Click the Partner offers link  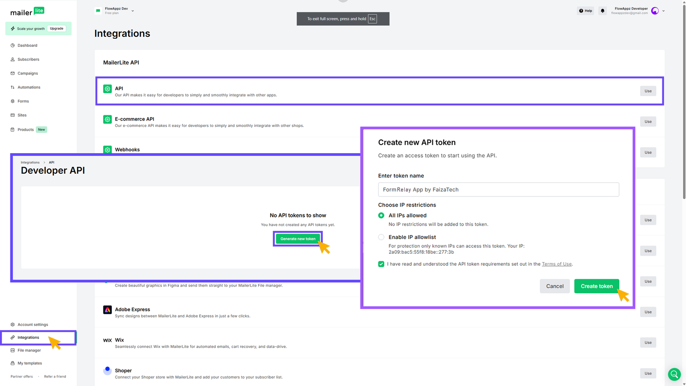click(21, 377)
